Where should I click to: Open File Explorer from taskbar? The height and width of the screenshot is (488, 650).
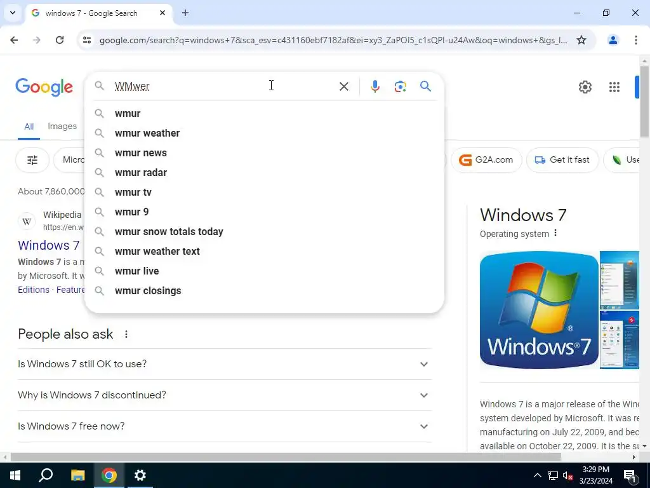tap(77, 475)
